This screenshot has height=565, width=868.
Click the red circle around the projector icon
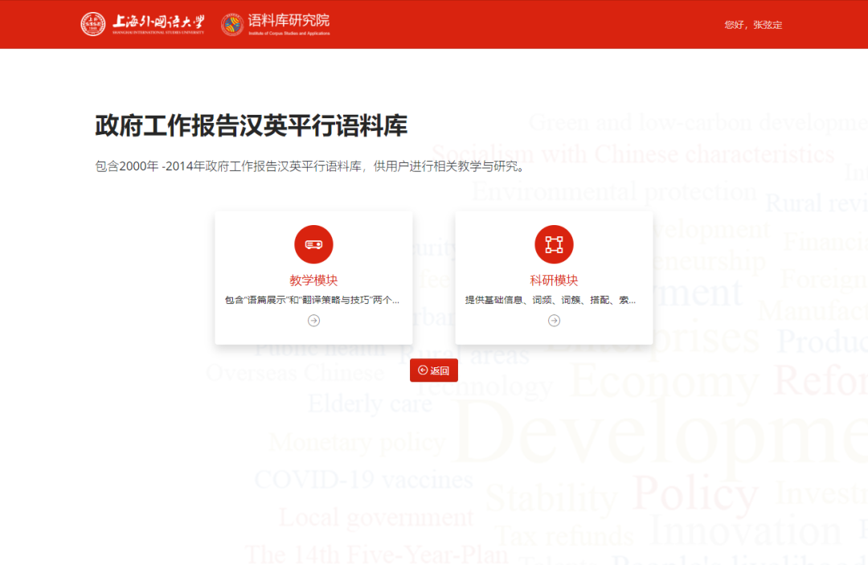point(313,244)
